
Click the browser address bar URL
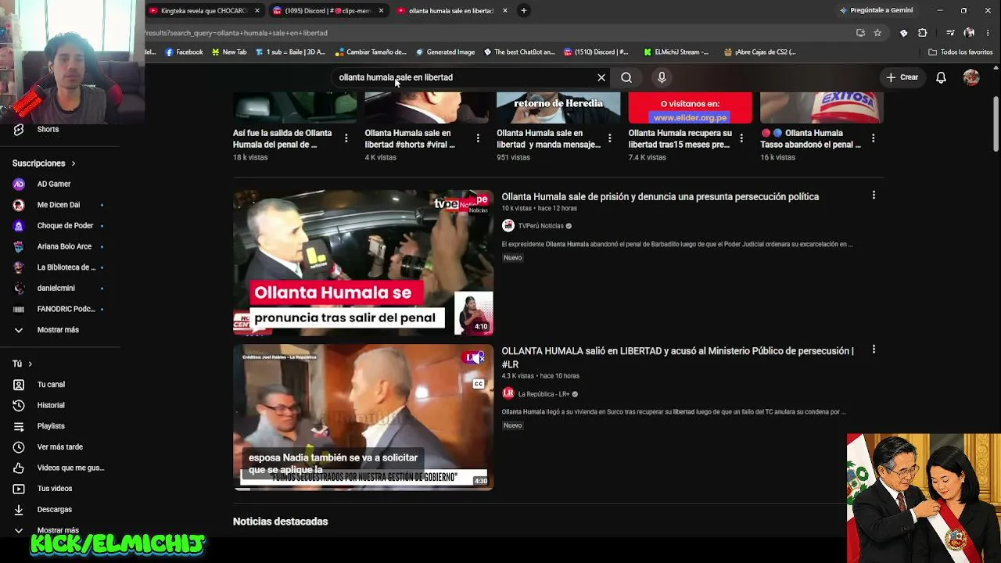[x=236, y=33]
